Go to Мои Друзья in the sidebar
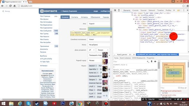189x106 pixels. tap(44, 19)
